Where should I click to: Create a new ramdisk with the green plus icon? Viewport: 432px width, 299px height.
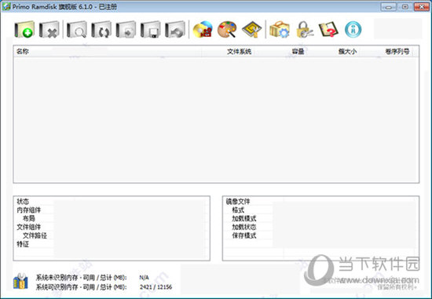tap(24, 30)
